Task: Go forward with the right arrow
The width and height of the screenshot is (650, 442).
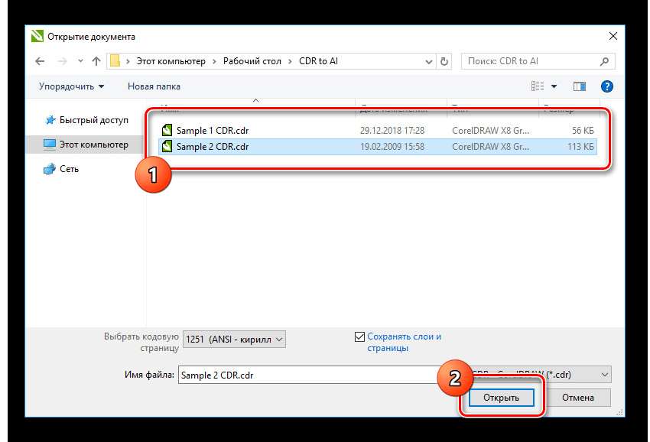Action: pos(62,61)
